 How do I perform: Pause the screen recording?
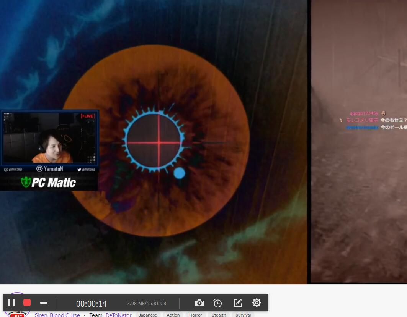[11, 302]
